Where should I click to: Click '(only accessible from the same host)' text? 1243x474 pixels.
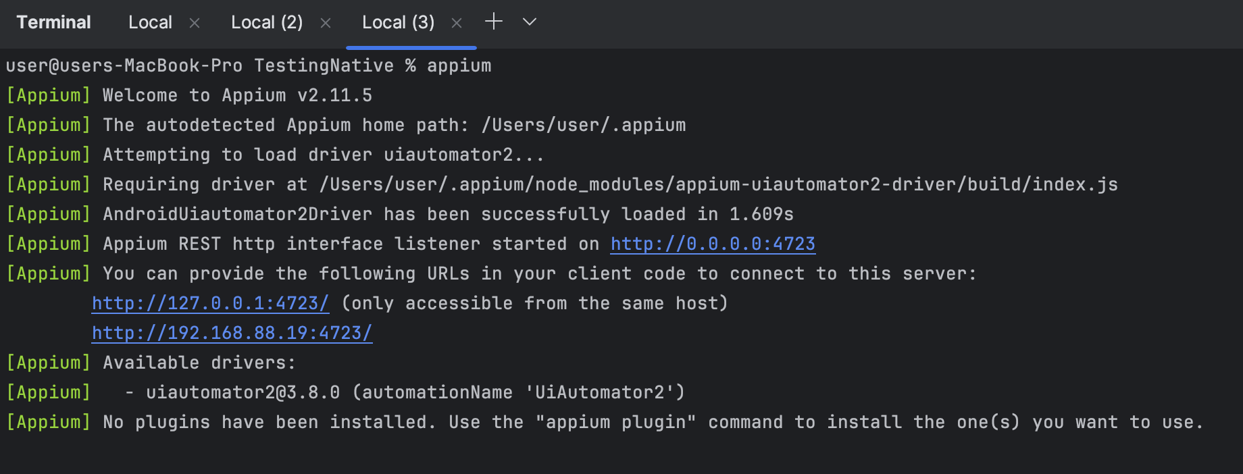[x=535, y=303]
